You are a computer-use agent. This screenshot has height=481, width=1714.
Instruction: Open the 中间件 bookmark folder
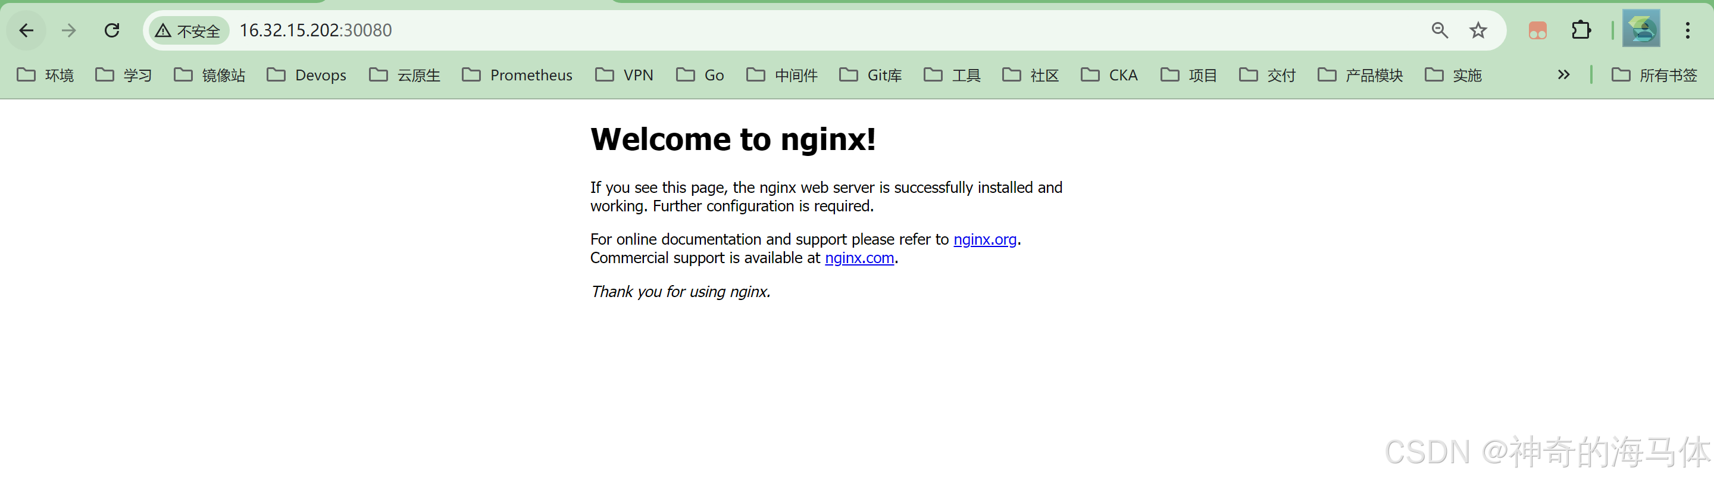[x=782, y=75]
